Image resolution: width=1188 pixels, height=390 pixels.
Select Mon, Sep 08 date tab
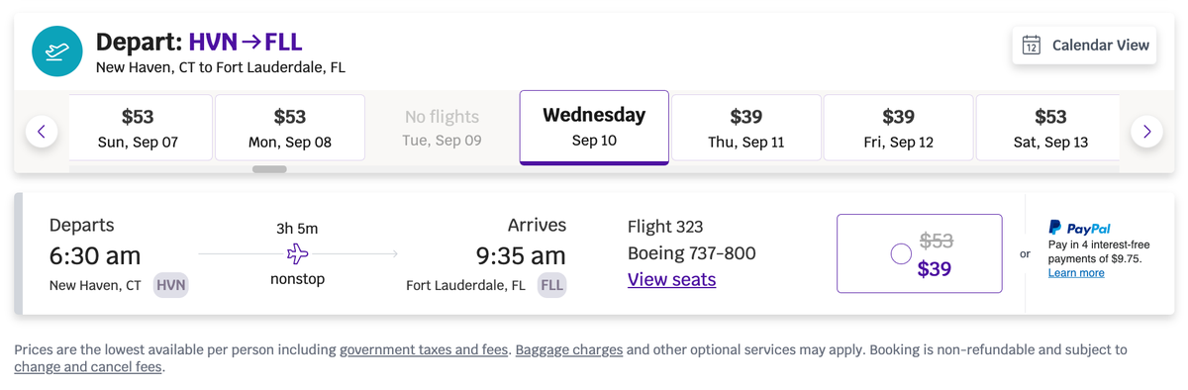click(x=290, y=128)
